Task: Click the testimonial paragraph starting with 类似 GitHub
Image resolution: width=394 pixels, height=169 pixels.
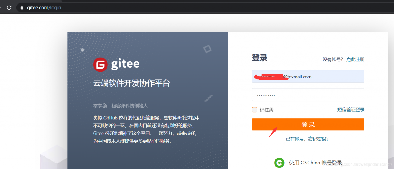Action: tap(147, 130)
